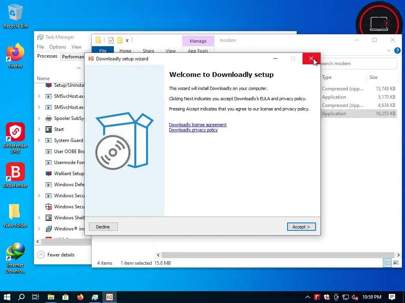Expand System Guard process row
The image size is (405, 303).
39,140
